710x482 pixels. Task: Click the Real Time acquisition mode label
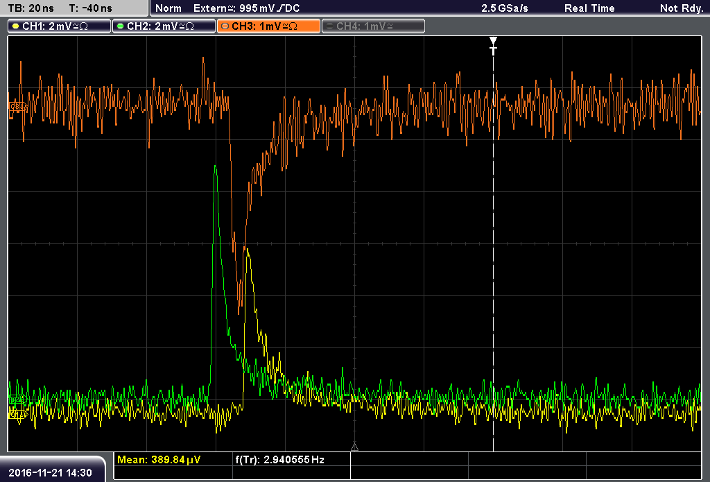(589, 8)
